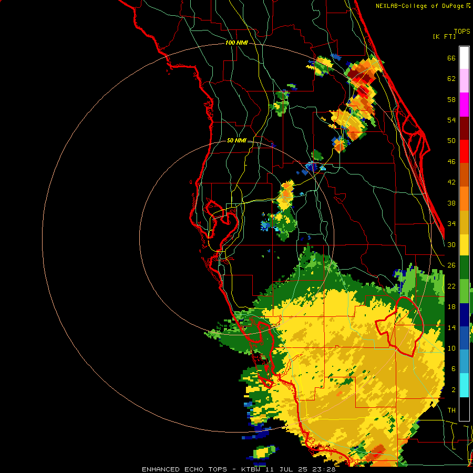Click the 50 NMI range ring label
This screenshot has height=473, width=473.
236,140
